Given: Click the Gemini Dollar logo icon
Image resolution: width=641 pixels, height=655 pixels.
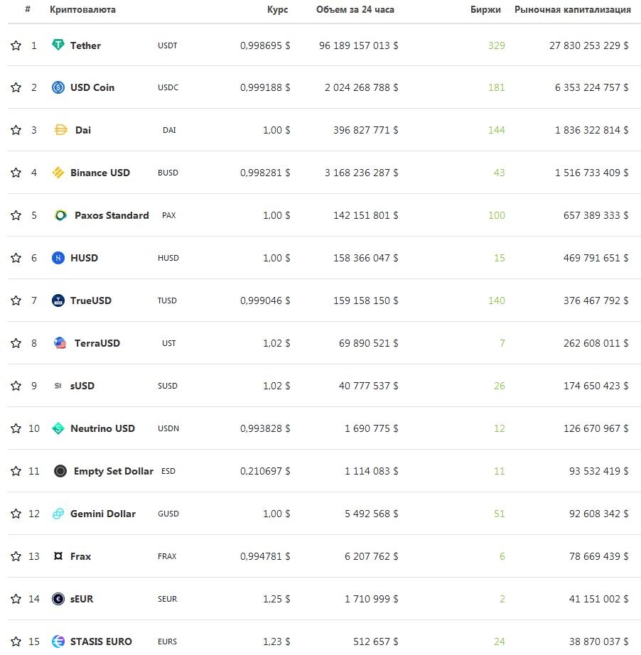Looking at the screenshot, I should 58,514.
